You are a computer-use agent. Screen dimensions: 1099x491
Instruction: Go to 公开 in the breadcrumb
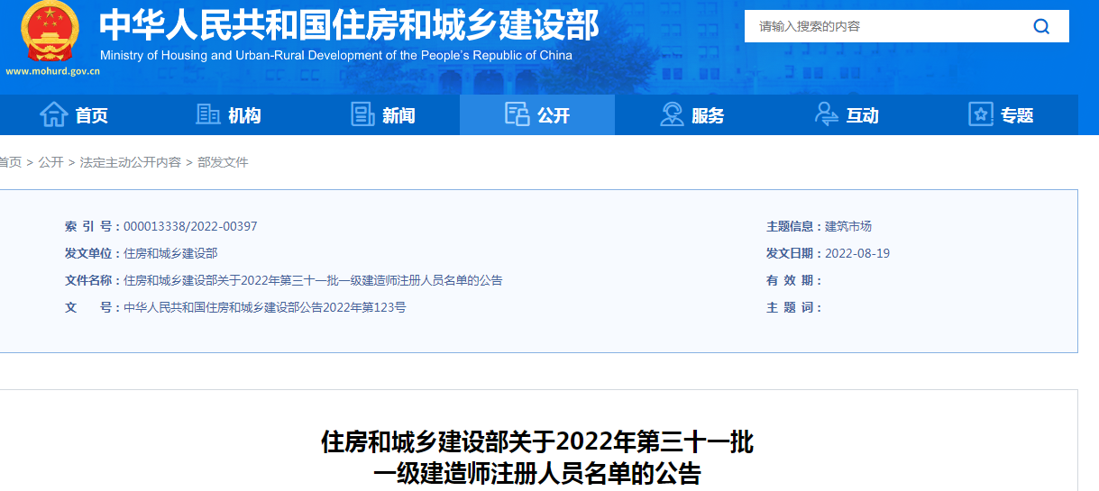point(50,162)
